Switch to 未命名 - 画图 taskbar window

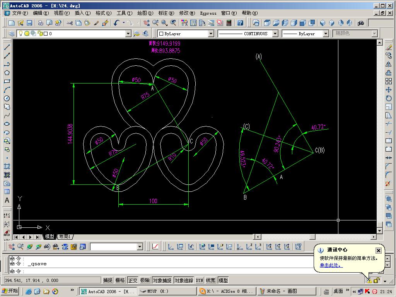[287, 291]
